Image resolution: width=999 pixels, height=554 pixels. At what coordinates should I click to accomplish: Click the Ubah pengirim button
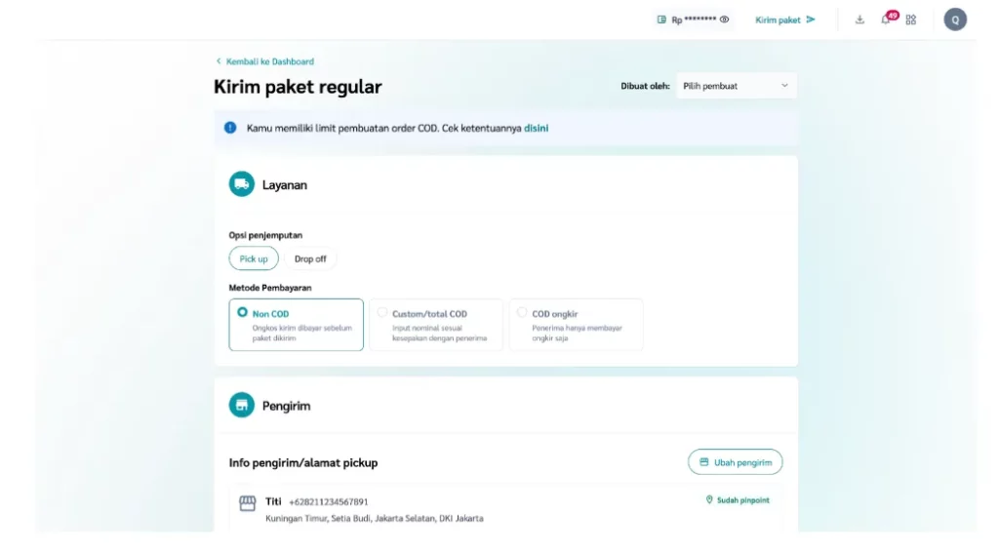pyautogui.click(x=735, y=462)
